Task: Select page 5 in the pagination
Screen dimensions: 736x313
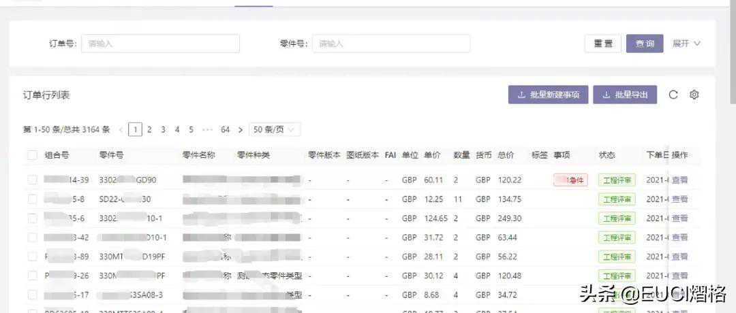Action: pyautogui.click(x=191, y=129)
